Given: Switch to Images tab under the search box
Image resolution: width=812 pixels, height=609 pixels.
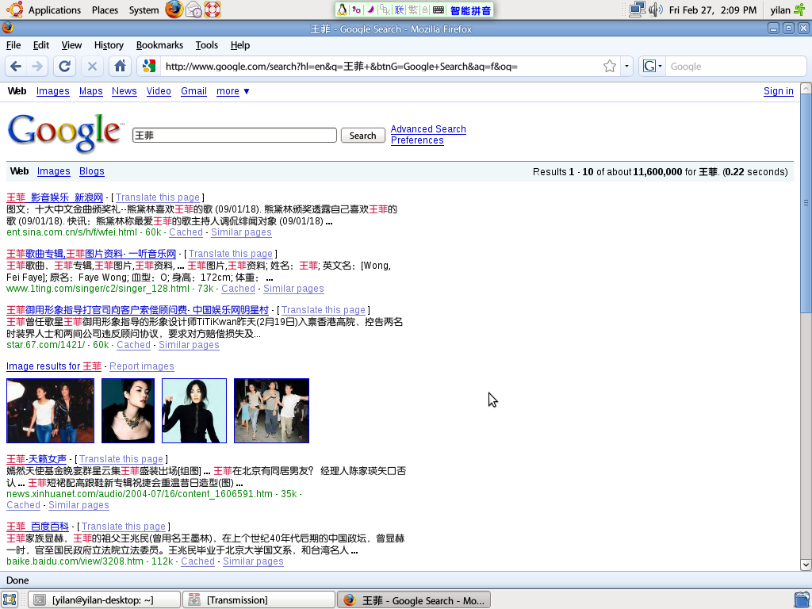Looking at the screenshot, I should (x=54, y=171).
